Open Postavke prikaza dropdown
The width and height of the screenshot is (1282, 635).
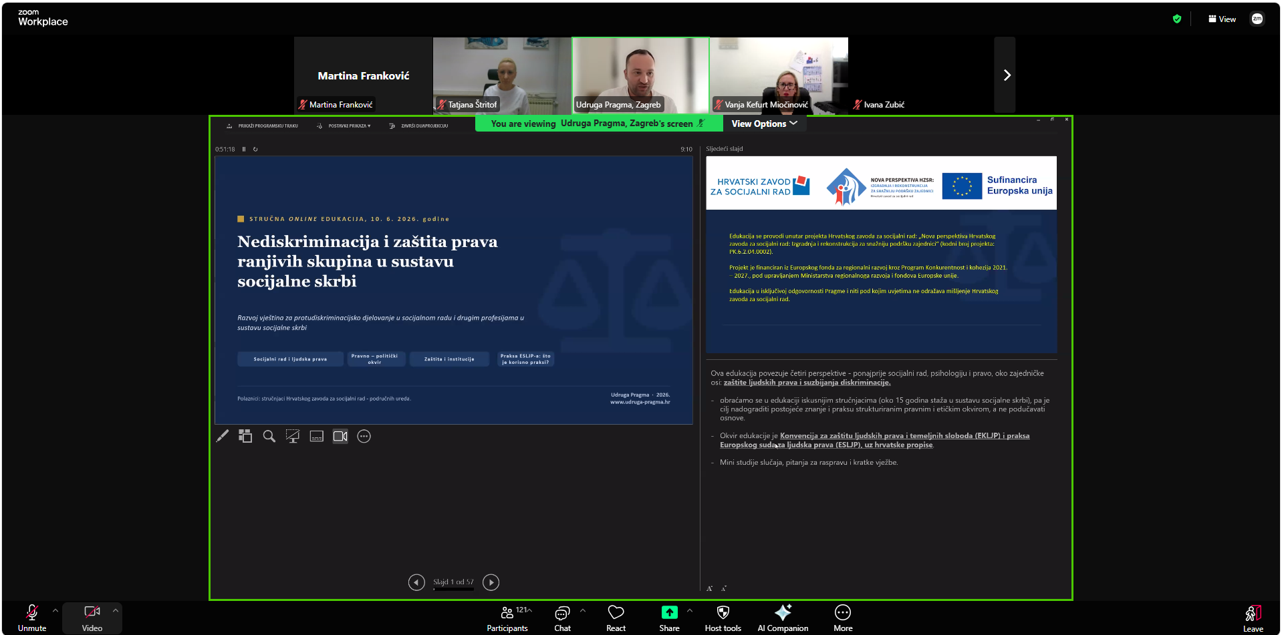(x=344, y=126)
